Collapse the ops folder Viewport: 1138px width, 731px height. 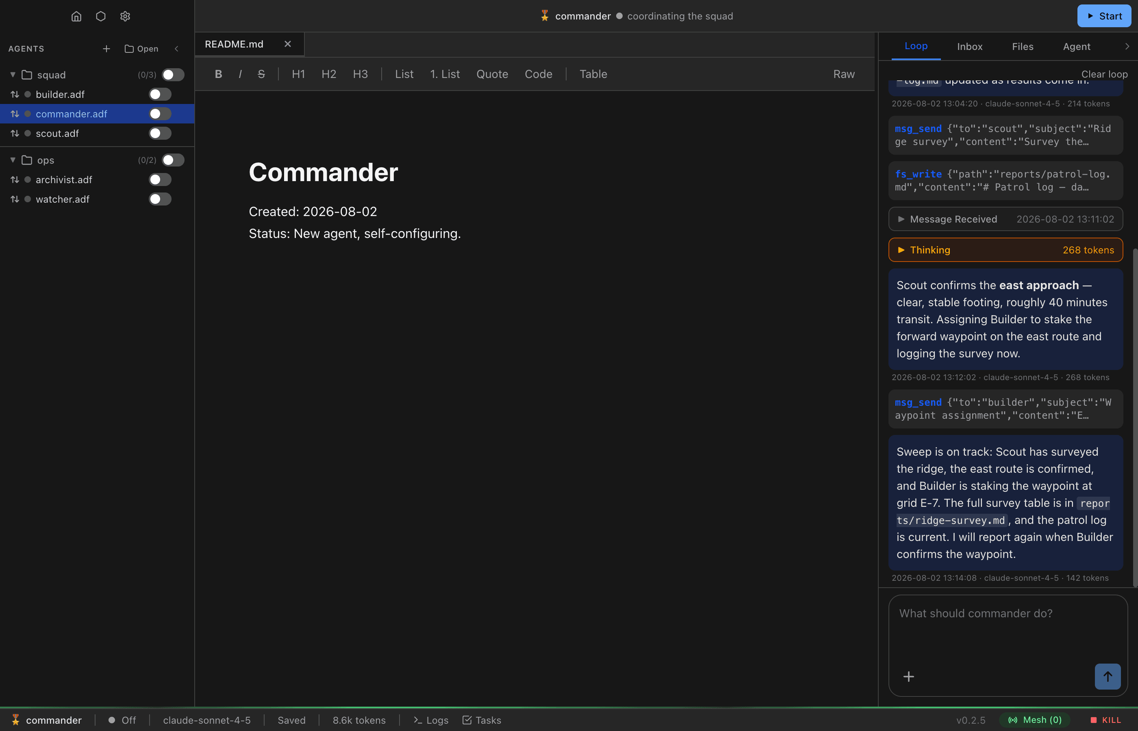(13, 160)
